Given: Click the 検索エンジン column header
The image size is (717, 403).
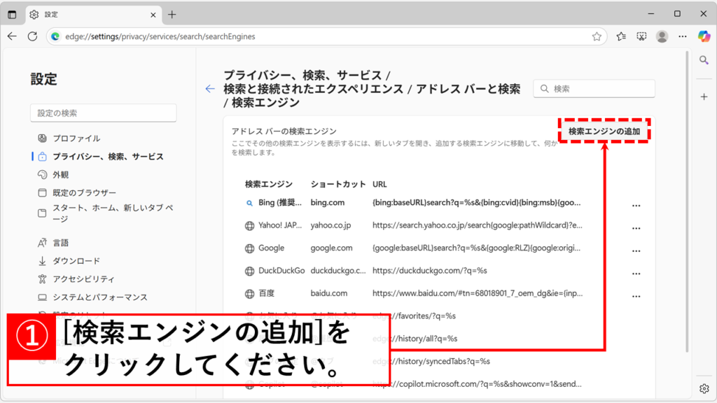Looking at the screenshot, I should tap(268, 184).
